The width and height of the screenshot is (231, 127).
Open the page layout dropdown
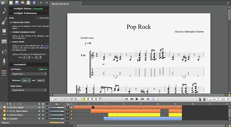(x=65, y=99)
